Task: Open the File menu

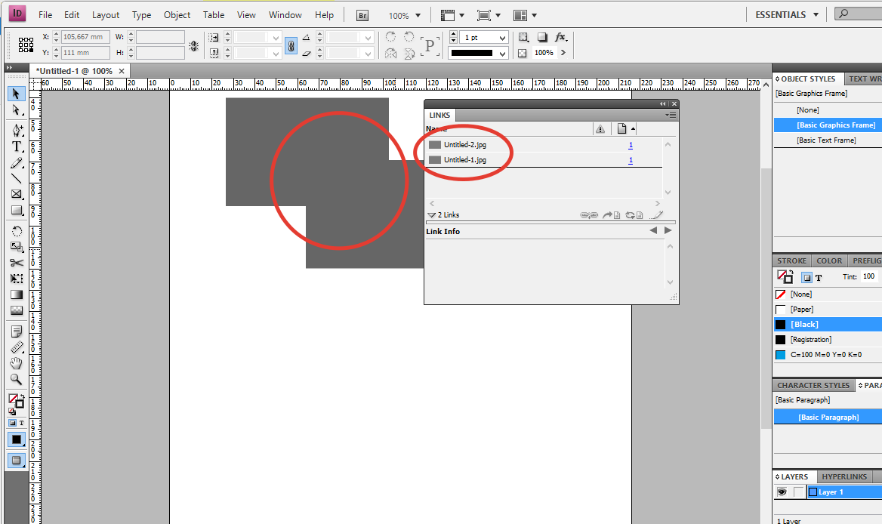Action: [x=45, y=14]
